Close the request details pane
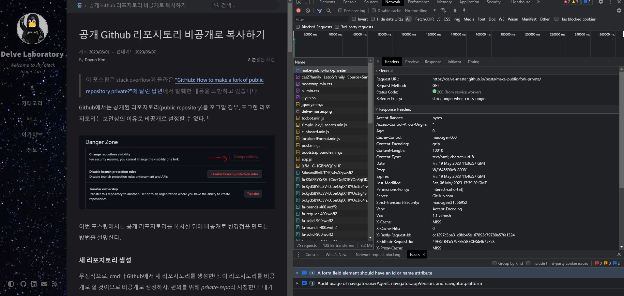Image resolution: width=624 pixels, height=296 pixels. point(378,62)
